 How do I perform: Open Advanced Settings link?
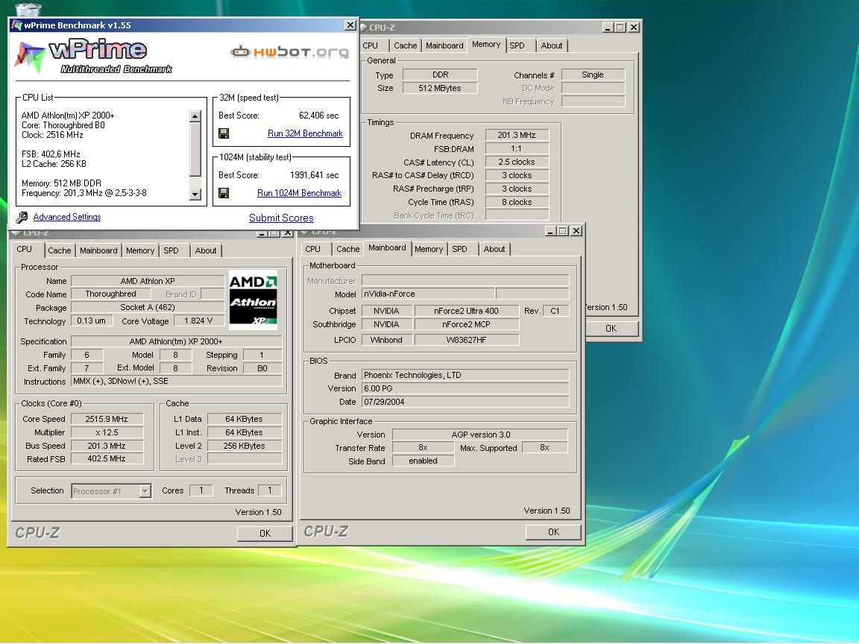pos(67,217)
